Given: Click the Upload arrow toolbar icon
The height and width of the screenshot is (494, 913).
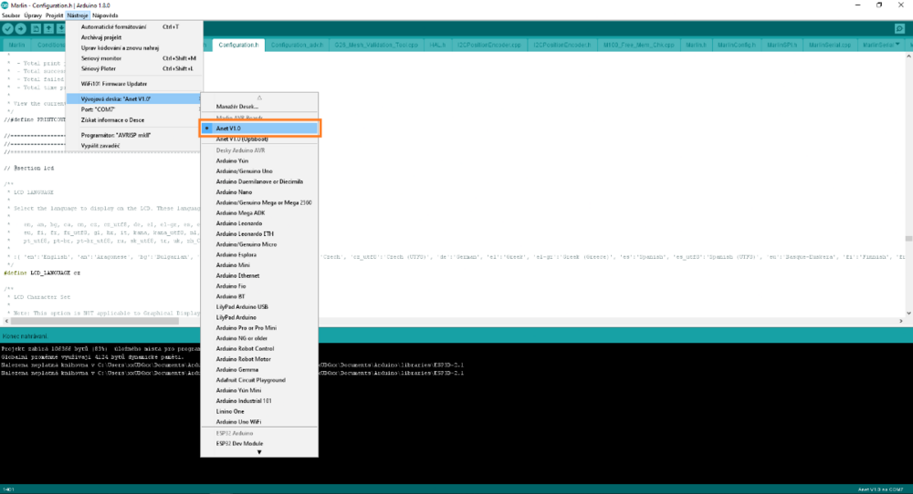Looking at the screenshot, I should coord(20,28).
